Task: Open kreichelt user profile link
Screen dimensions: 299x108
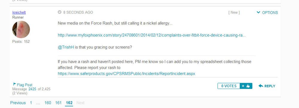Action: click(19, 12)
